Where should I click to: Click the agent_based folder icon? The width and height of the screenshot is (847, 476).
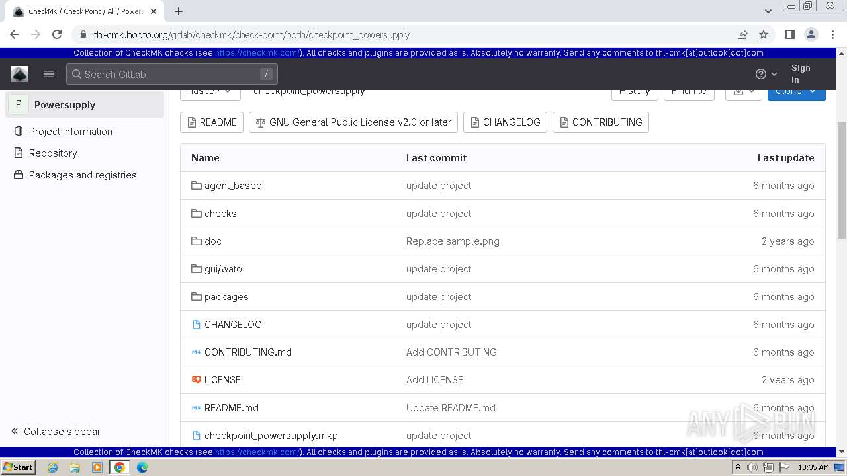(197, 185)
